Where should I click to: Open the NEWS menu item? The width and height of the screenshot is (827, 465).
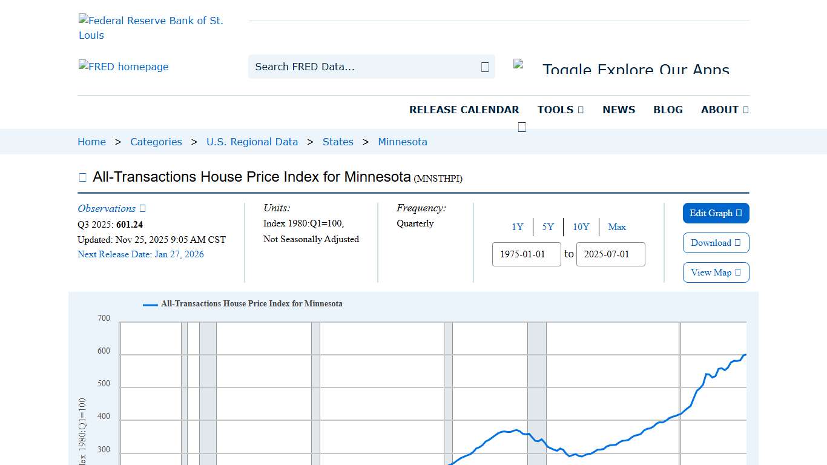click(619, 110)
